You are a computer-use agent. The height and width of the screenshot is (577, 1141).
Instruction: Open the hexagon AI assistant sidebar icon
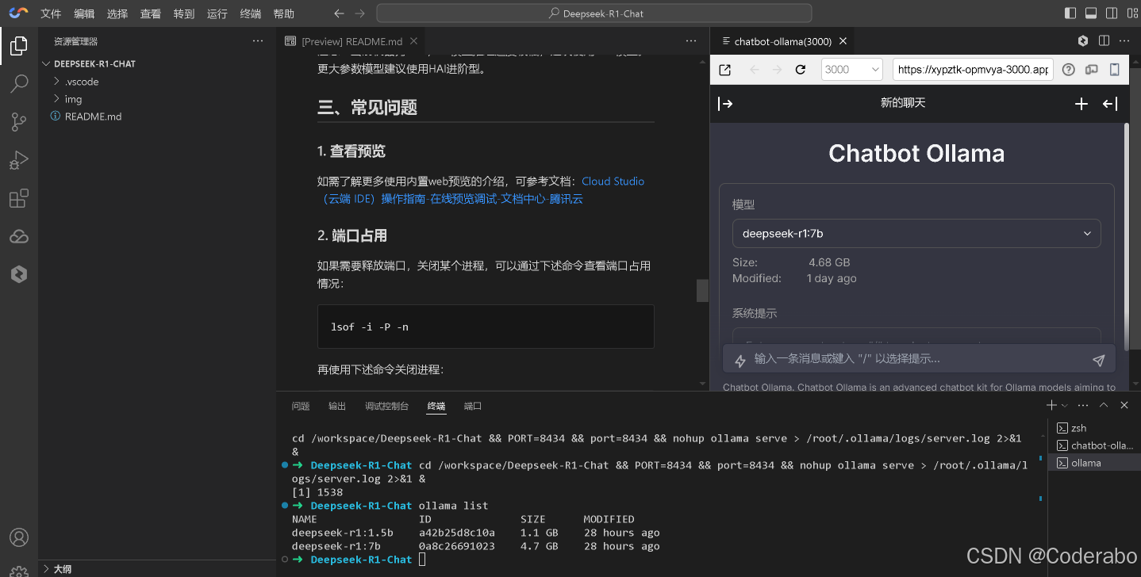(19, 274)
